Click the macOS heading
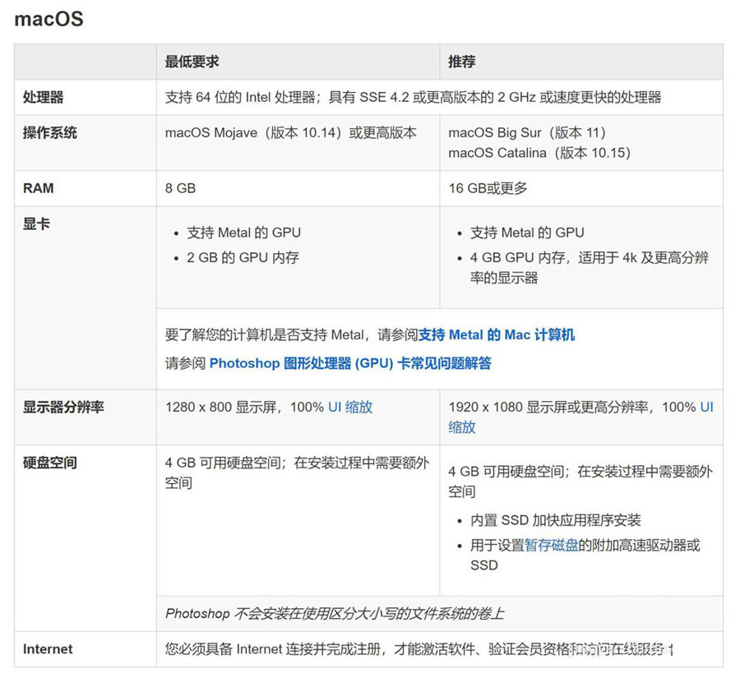740x673 pixels. coord(49,20)
